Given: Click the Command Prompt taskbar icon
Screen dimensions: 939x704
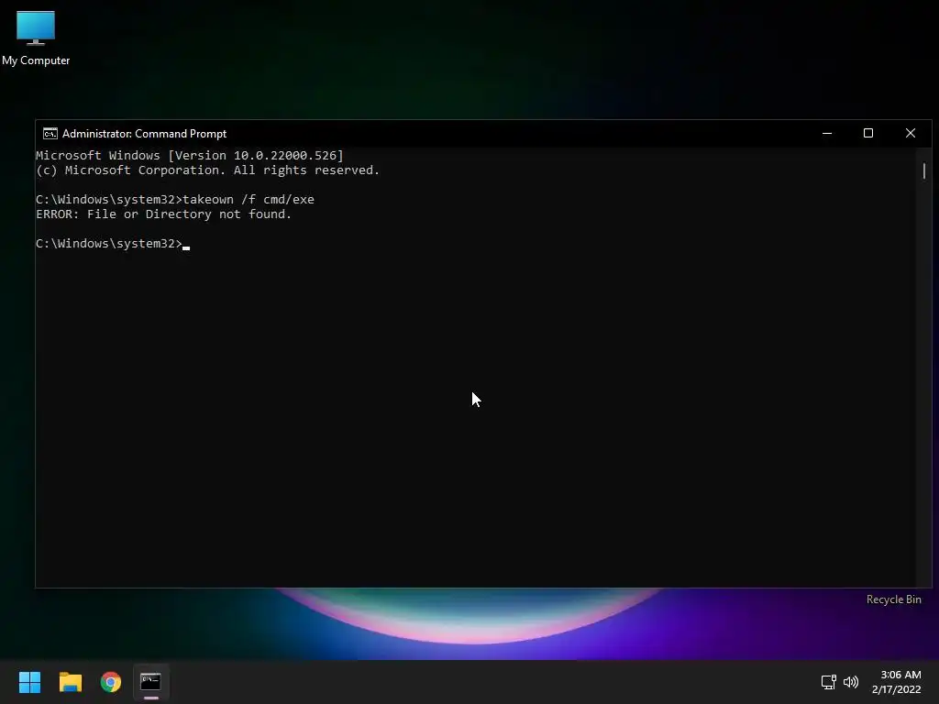Looking at the screenshot, I should coord(151,682).
